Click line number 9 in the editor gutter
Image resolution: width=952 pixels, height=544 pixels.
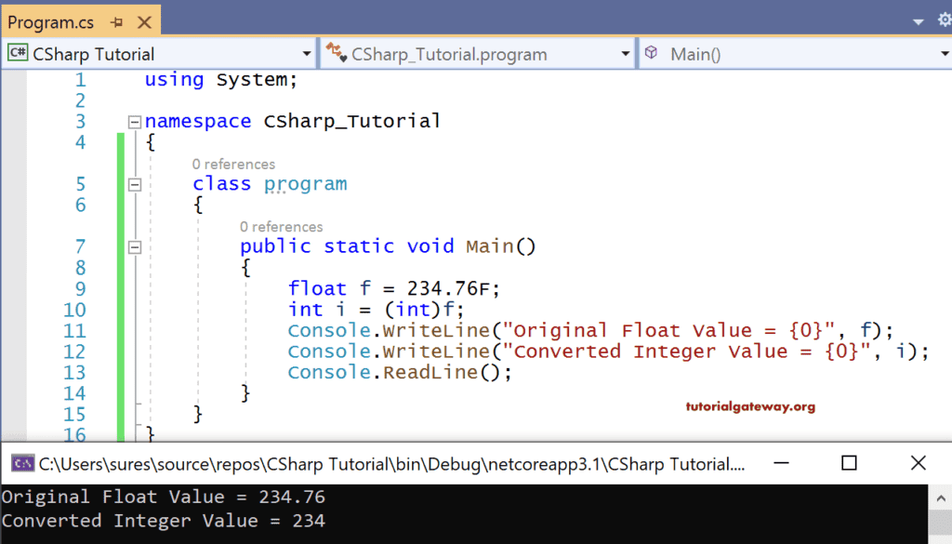click(80, 288)
